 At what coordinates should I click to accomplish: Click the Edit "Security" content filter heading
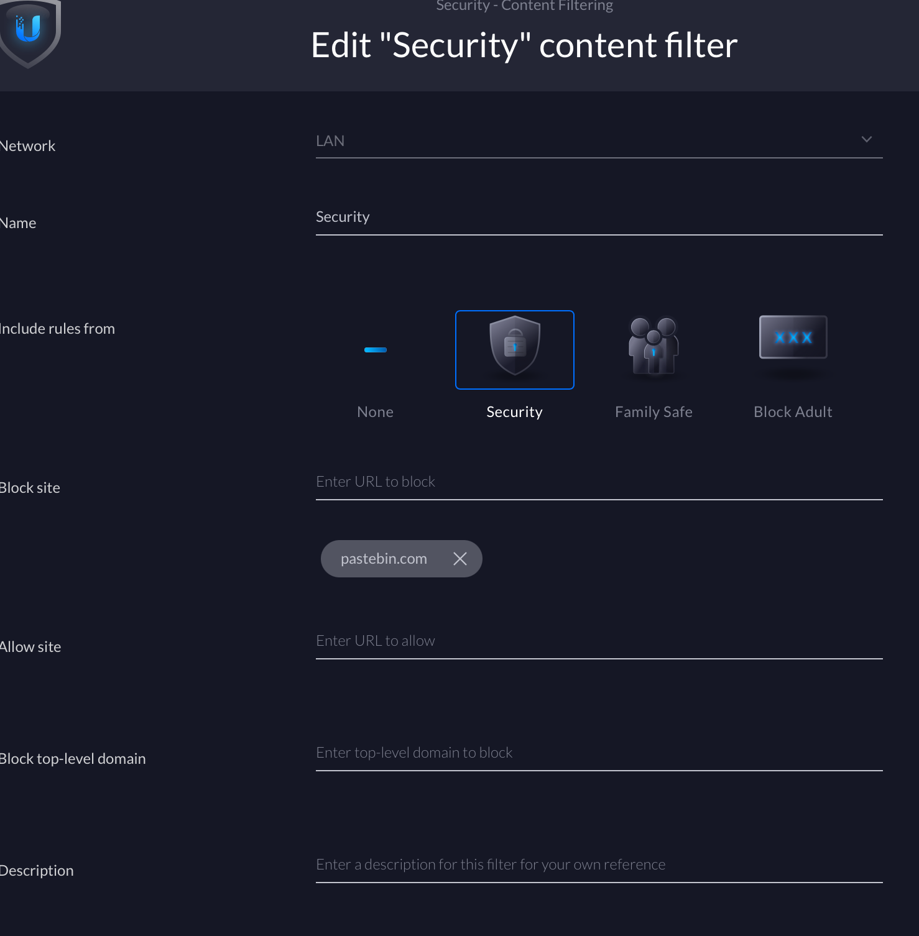point(524,45)
